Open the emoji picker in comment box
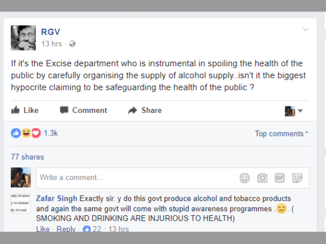326x244 pixels. click(x=244, y=178)
